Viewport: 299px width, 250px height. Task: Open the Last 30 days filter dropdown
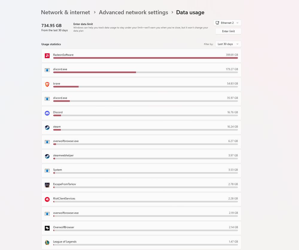coord(228,44)
